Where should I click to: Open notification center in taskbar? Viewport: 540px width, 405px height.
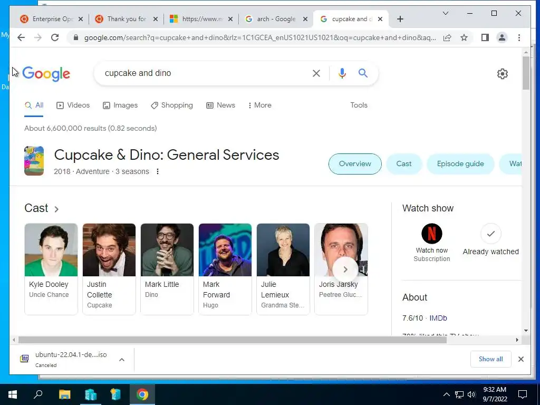coord(523,394)
